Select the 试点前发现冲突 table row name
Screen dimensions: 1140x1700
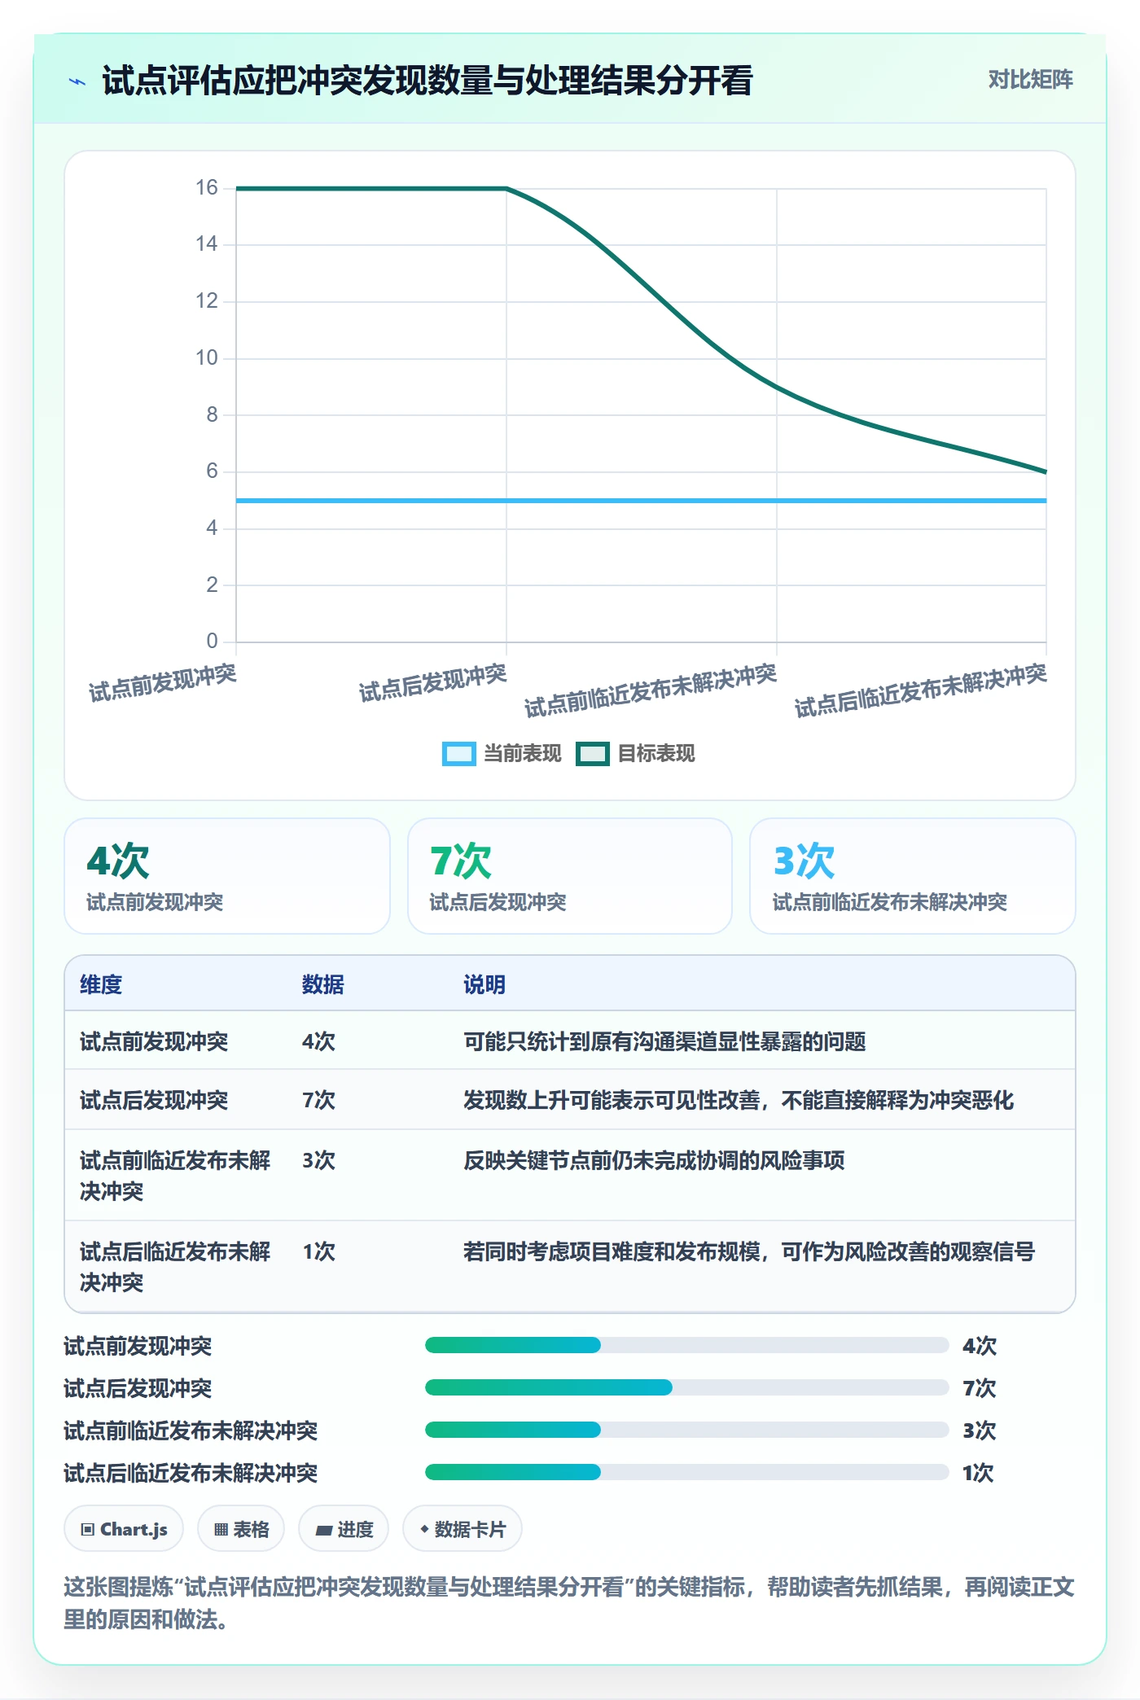154,1041
